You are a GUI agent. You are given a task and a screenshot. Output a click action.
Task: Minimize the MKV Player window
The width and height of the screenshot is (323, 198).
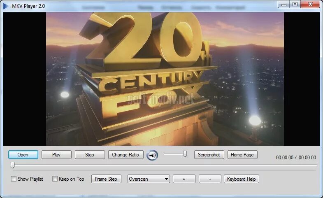click(x=284, y=5)
